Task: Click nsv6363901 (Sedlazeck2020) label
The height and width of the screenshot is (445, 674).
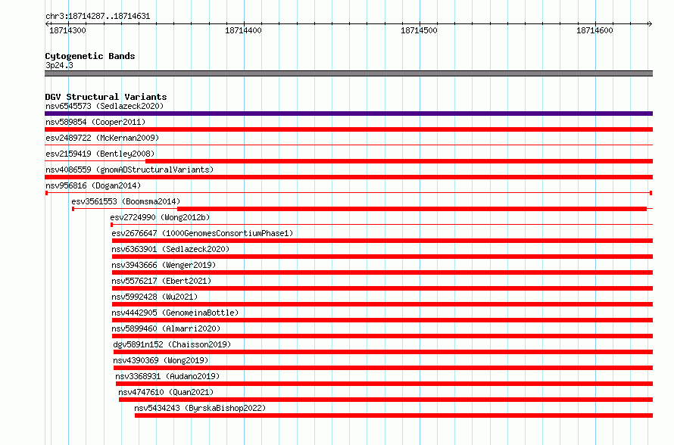Action: coord(170,249)
